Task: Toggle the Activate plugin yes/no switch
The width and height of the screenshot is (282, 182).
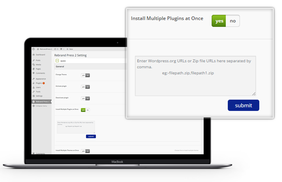Action: pyautogui.click(x=85, y=87)
